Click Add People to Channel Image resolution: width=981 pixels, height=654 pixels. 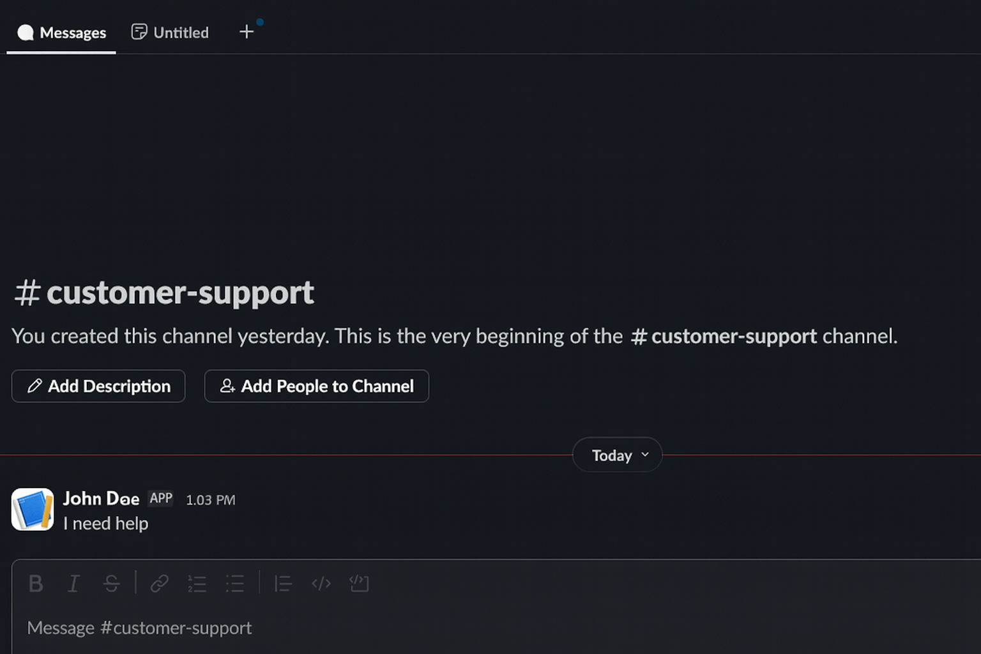coord(317,386)
